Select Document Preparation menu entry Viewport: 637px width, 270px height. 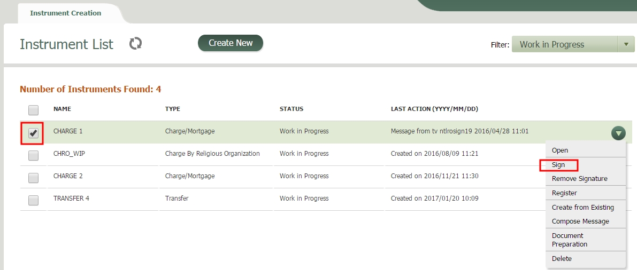[x=570, y=240]
